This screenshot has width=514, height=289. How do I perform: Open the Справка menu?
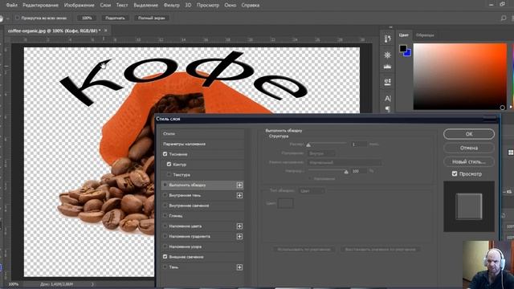[x=251, y=6]
